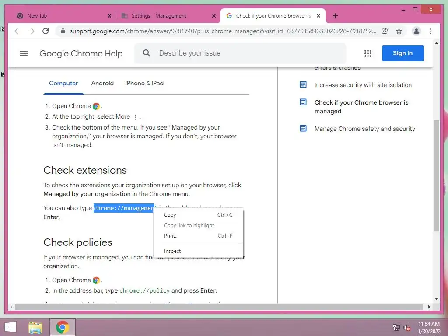Image resolution: width=448 pixels, height=336 pixels.
Task: Select the Android platform tab
Action: click(x=102, y=83)
